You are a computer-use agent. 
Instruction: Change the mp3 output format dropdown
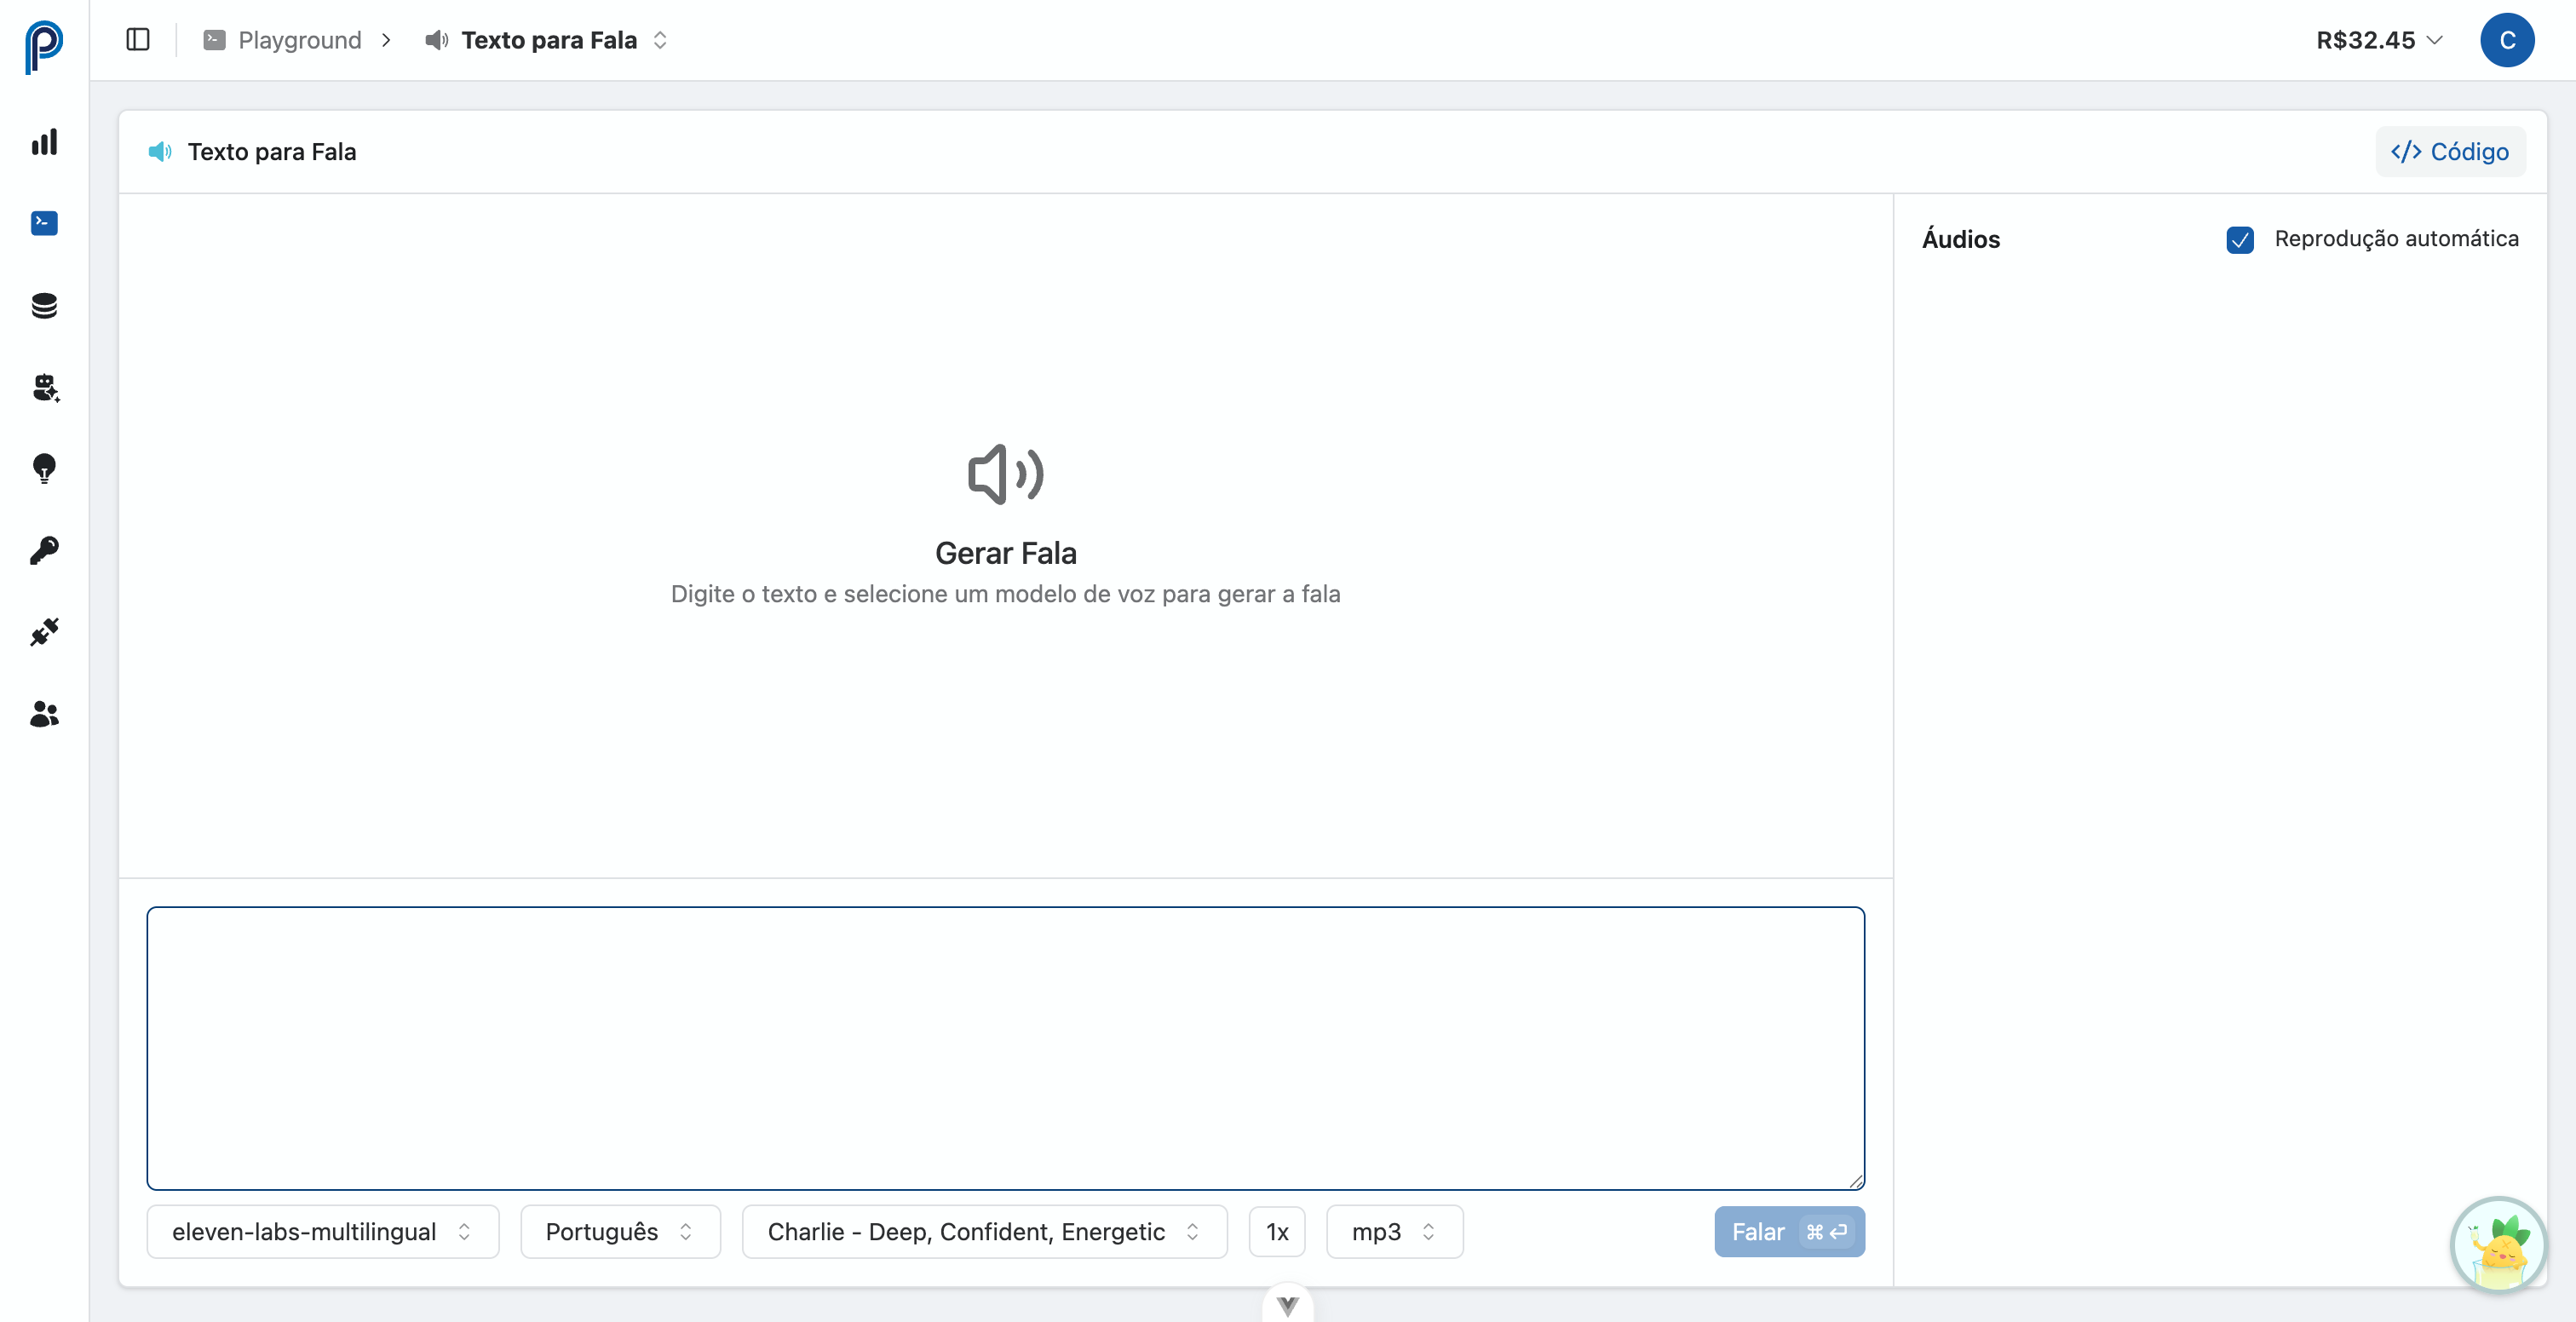1393,1231
